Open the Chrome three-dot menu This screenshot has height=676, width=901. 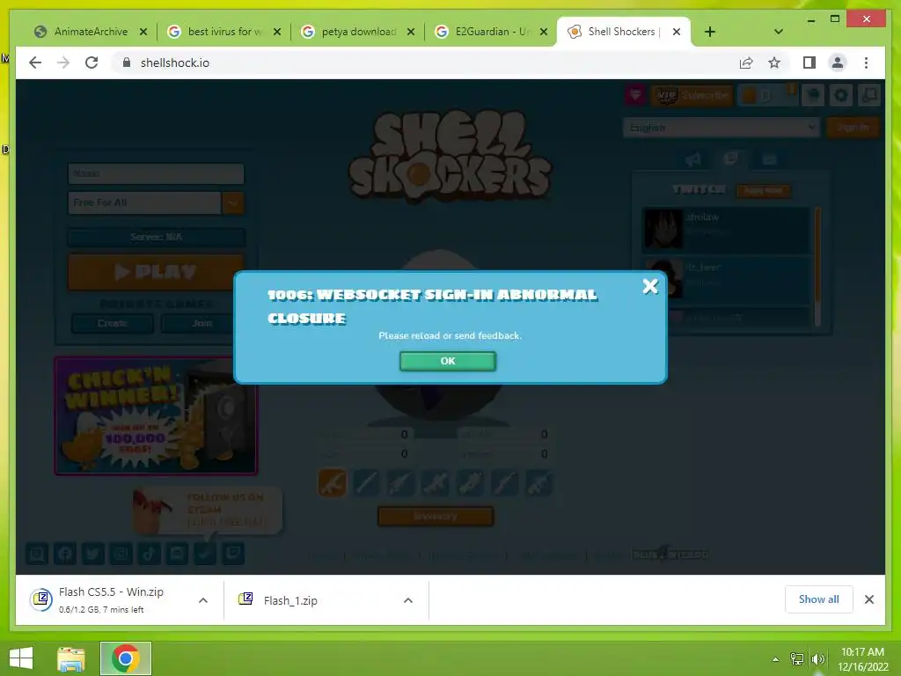click(866, 62)
